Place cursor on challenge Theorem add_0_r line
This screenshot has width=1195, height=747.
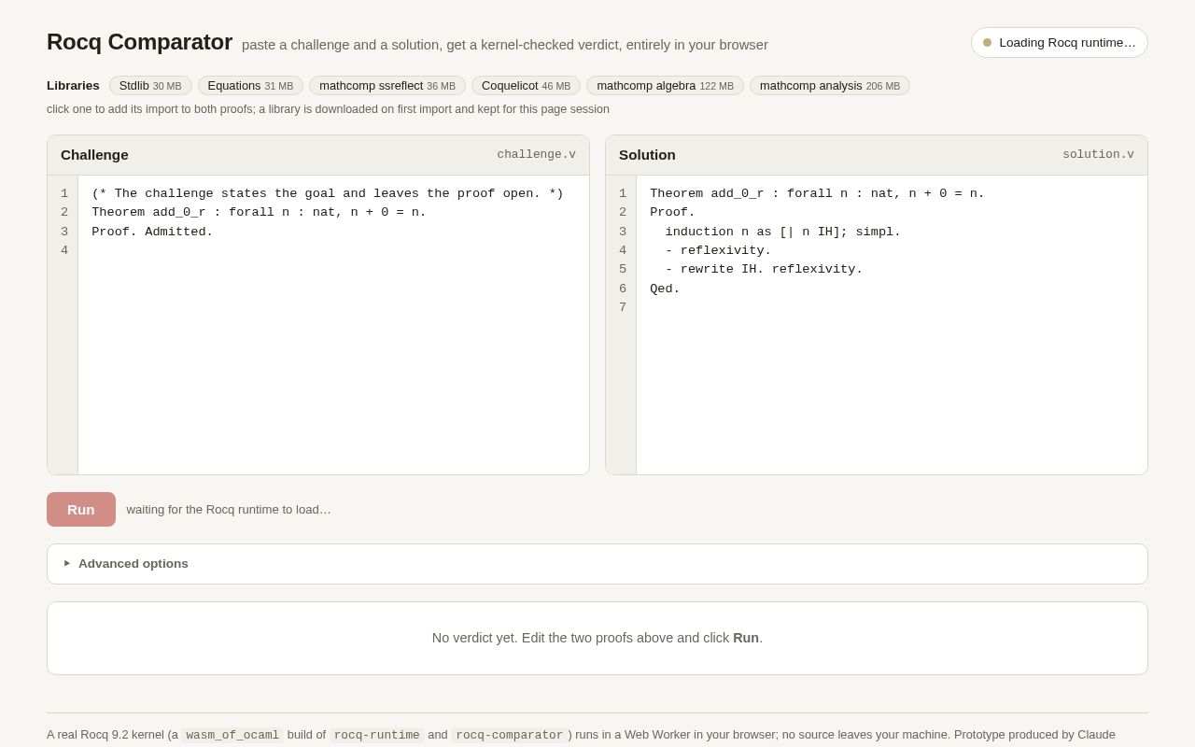(259, 213)
